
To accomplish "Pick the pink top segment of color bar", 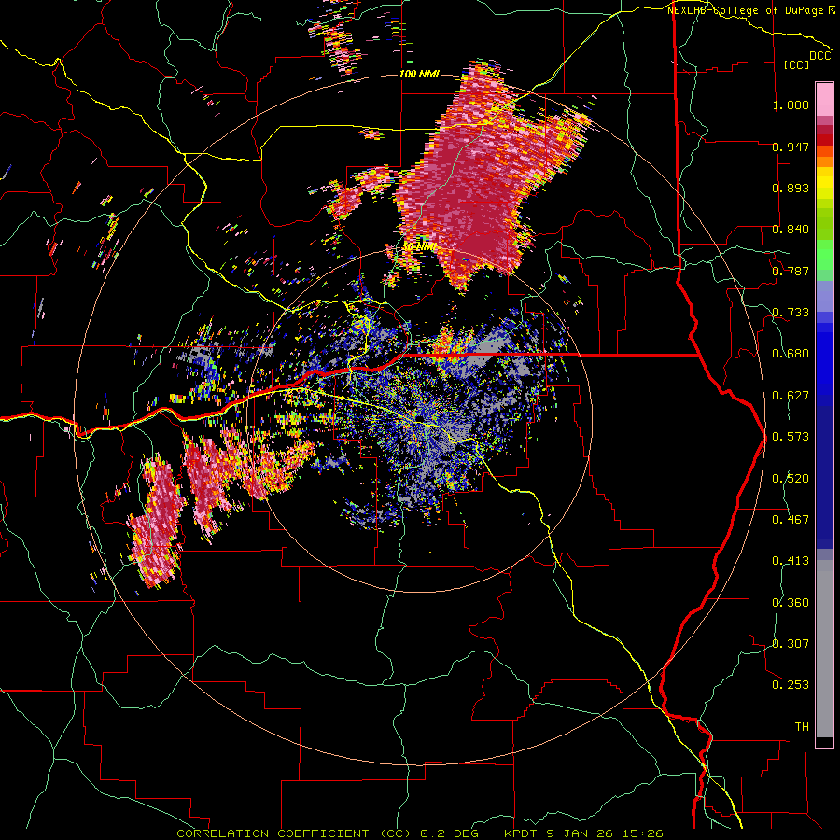I will pos(824,99).
